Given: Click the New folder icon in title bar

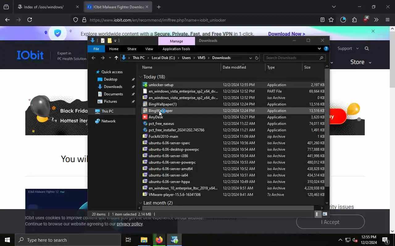Looking at the screenshot, I should [109, 41].
